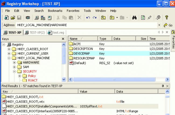The height and width of the screenshot is (115, 175).
Task: Open a file with the open-folder icon
Action: click(x=13, y=18)
